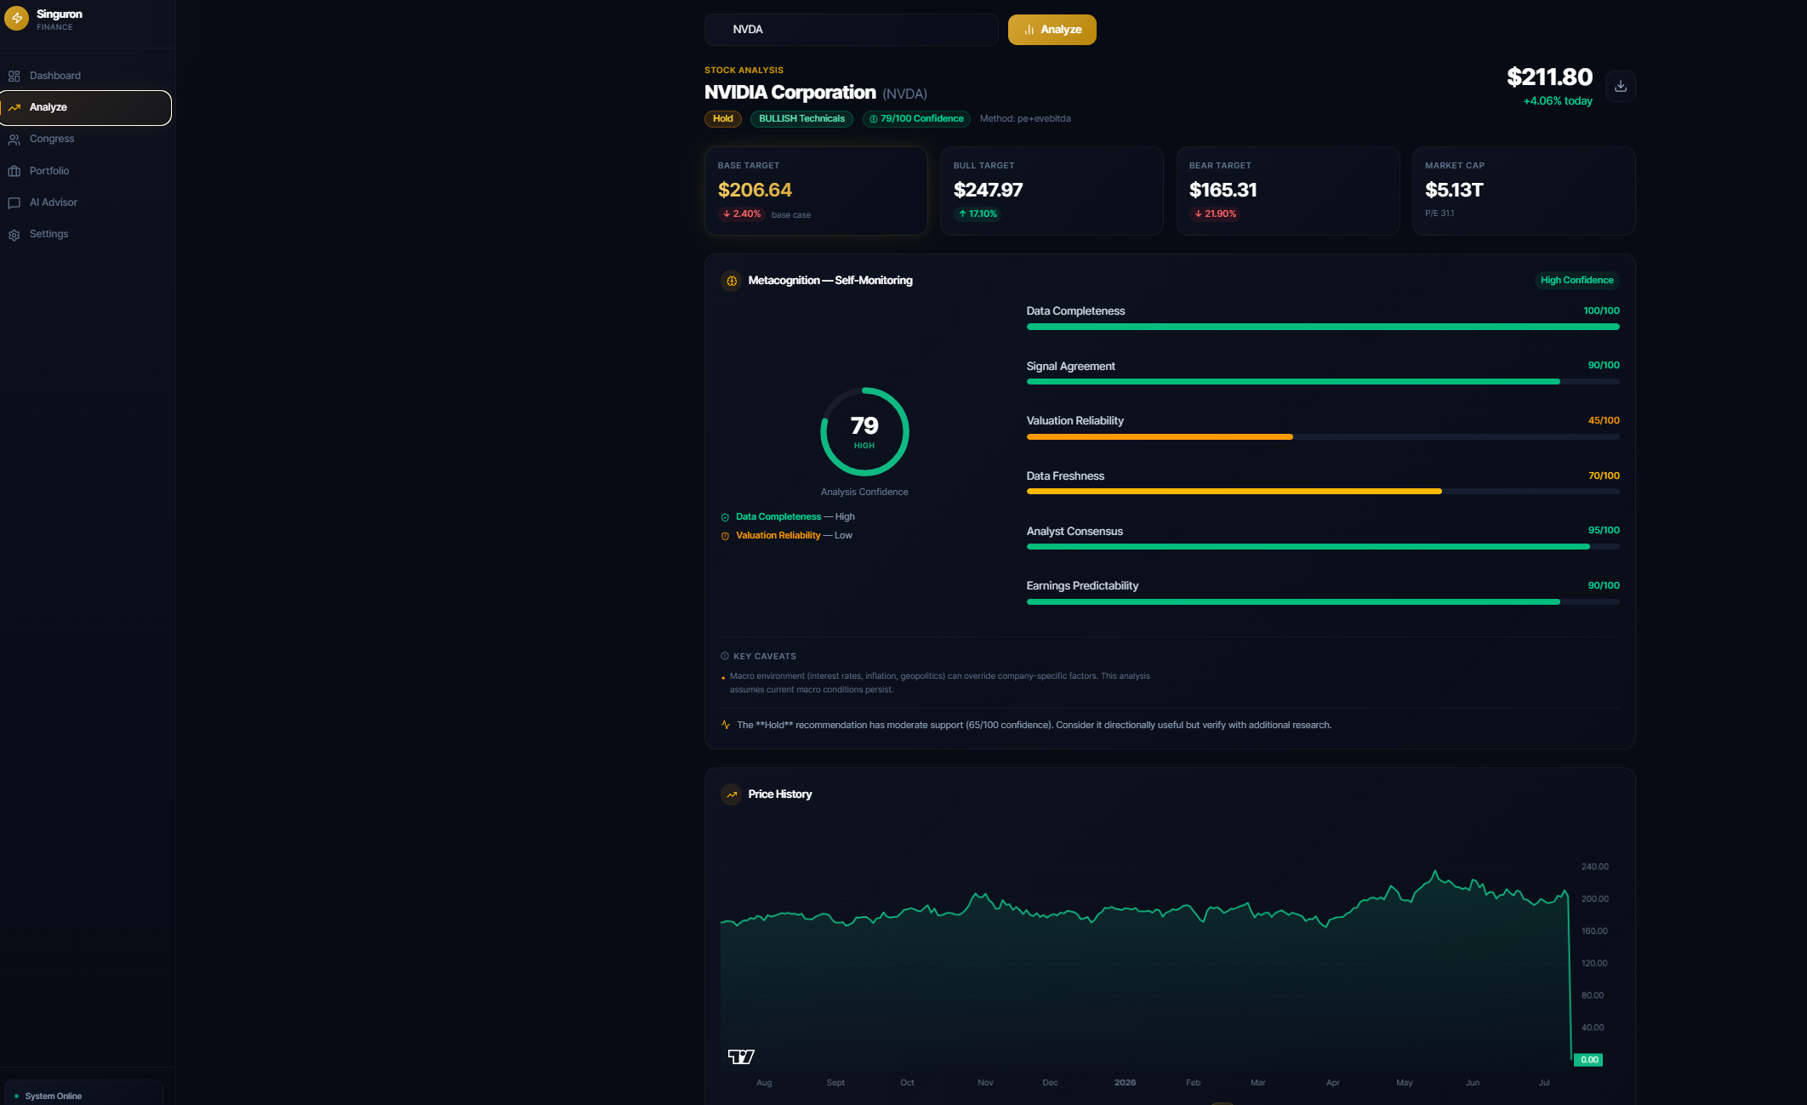Viewport: 1807px width, 1105px height.
Task: Click the NVIDIA Corporation heading
Action: [x=789, y=93]
